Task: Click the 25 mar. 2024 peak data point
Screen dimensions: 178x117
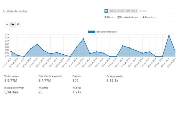Action: 169,35
